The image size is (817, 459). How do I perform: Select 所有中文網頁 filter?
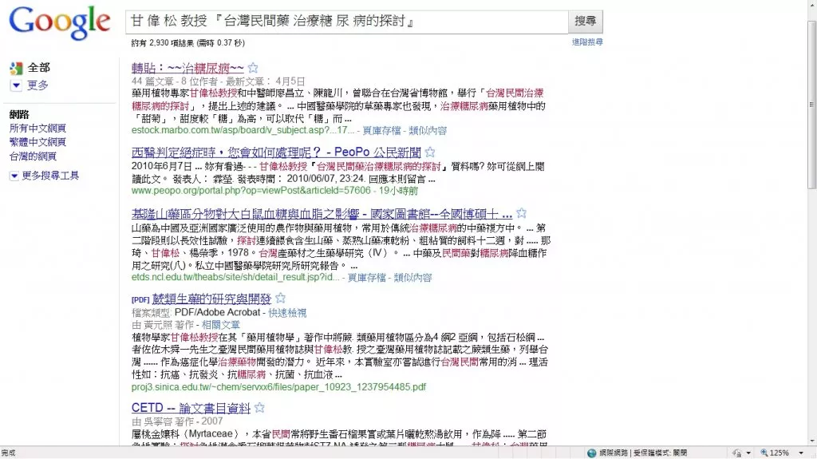coord(37,129)
